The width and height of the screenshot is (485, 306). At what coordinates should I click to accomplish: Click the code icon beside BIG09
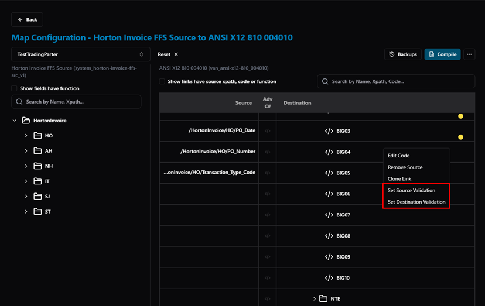pos(329,257)
